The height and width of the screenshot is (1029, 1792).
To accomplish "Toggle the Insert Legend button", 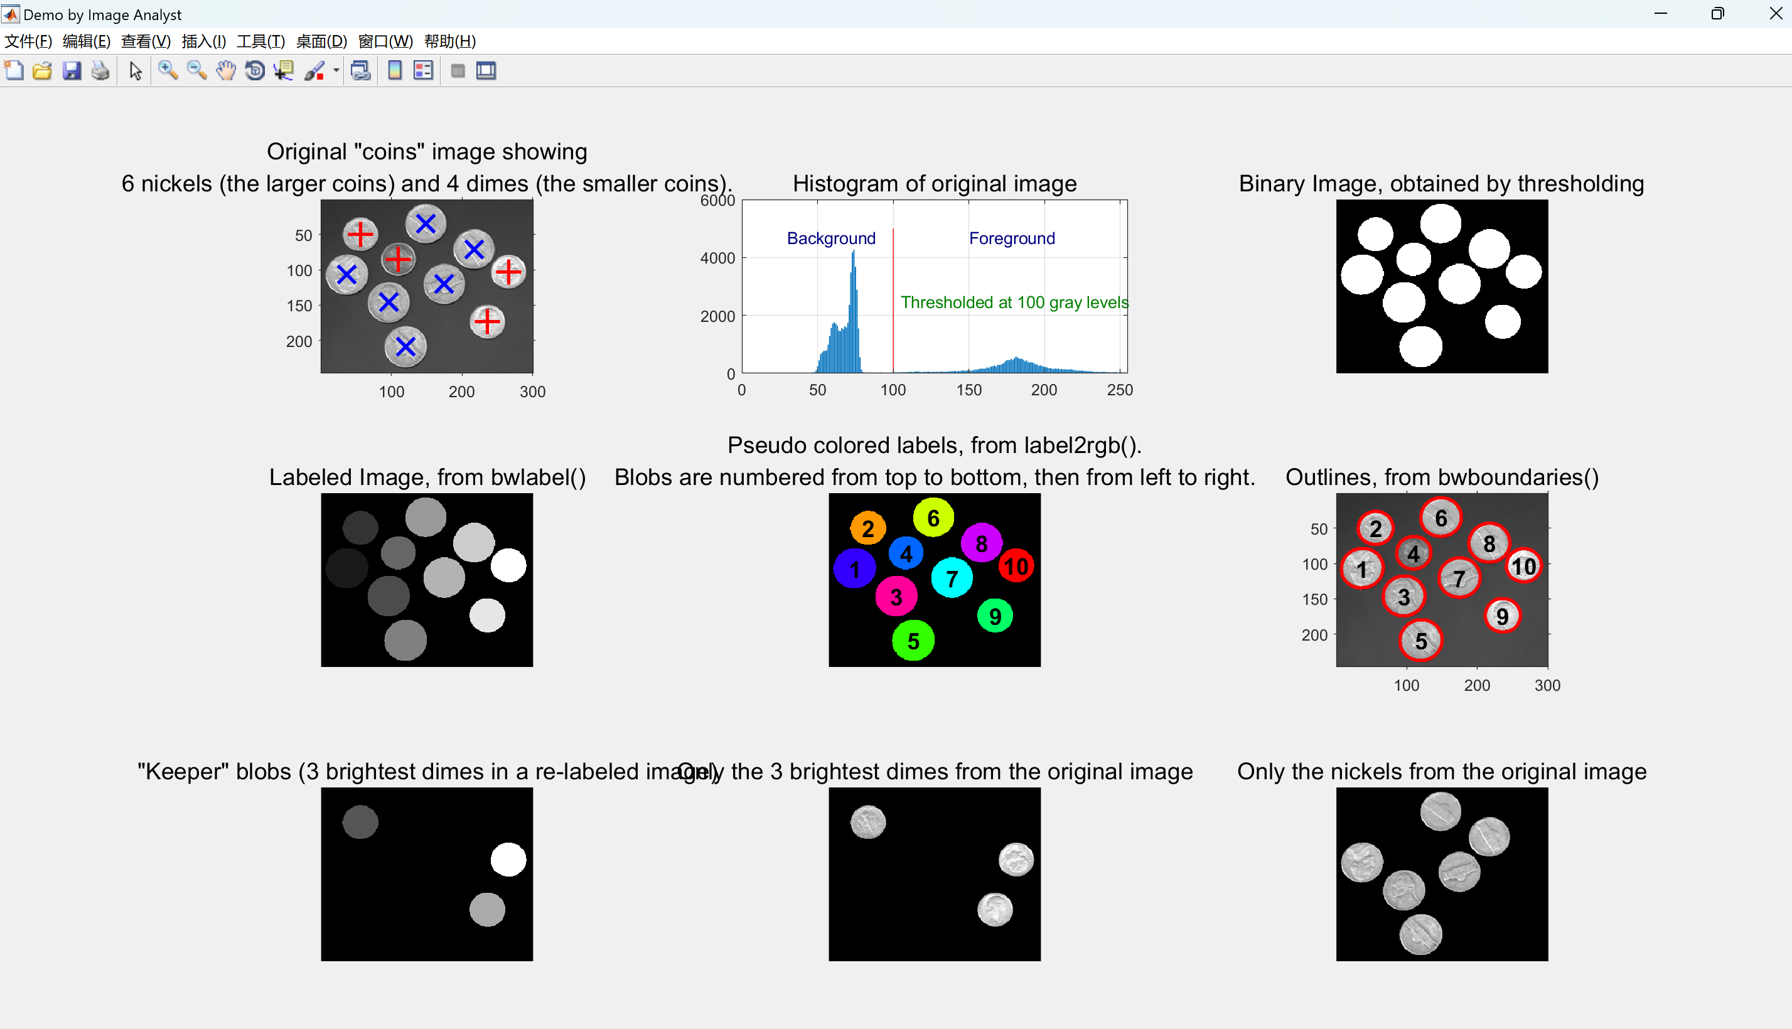I will [x=422, y=71].
